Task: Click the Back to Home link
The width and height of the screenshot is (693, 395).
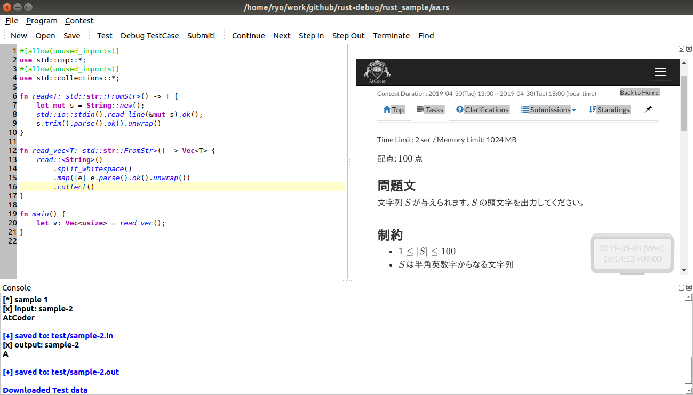Action: click(x=640, y=93)
